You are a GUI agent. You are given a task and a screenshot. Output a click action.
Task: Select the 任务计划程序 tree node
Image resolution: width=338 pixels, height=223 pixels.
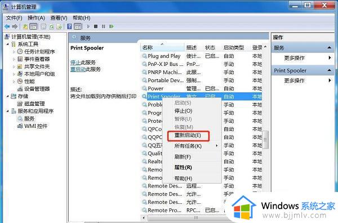tap(39, 51)
